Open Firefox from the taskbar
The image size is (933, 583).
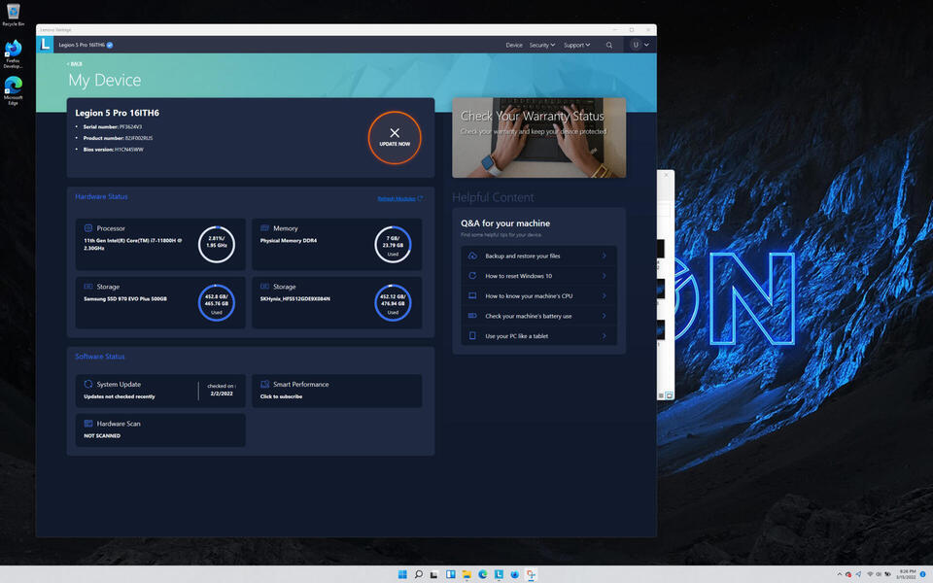515,574
